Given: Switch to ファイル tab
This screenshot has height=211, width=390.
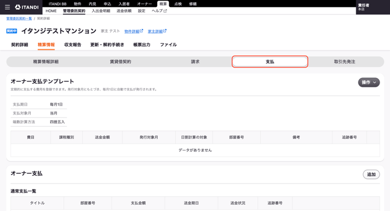Looking at the screenshot, I should coord(168,45).
